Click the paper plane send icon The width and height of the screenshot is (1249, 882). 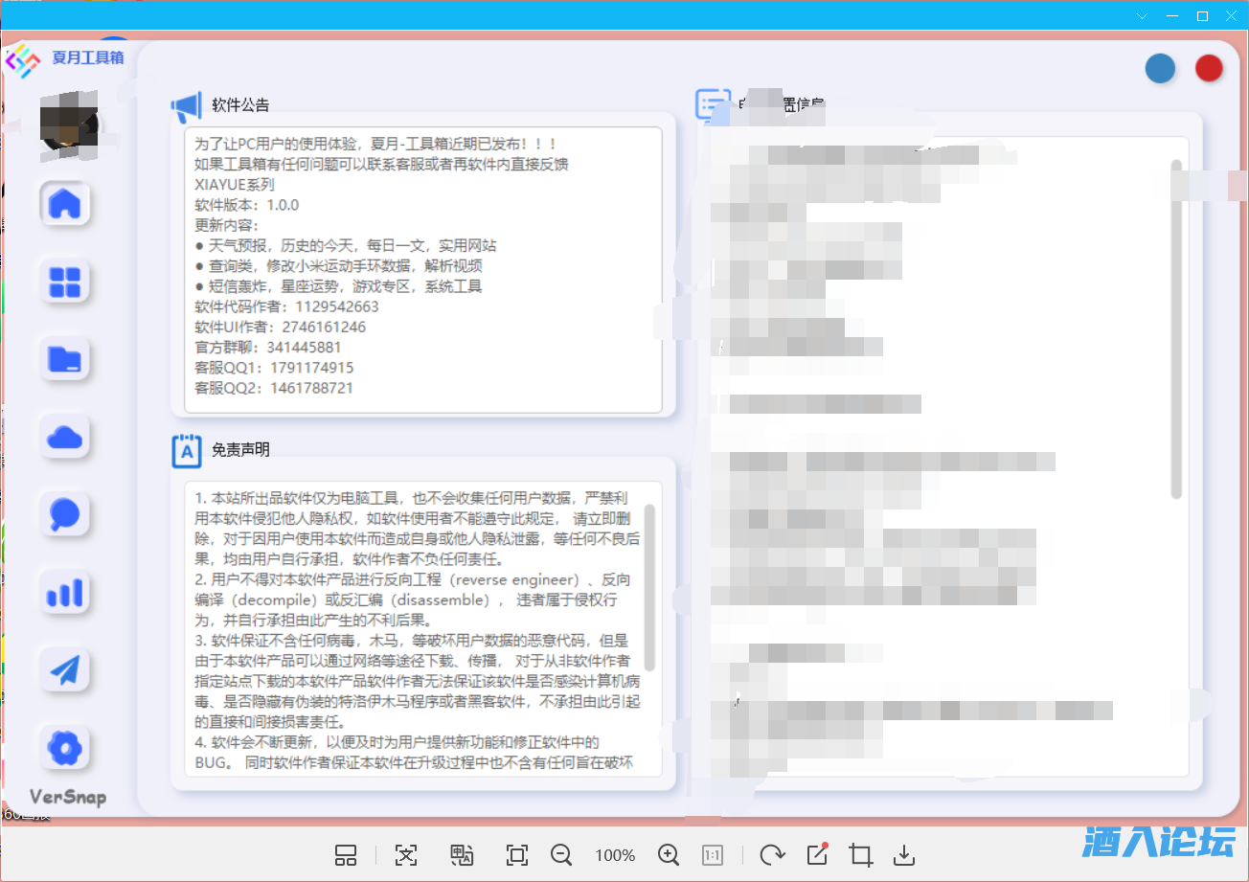[64, 669]
